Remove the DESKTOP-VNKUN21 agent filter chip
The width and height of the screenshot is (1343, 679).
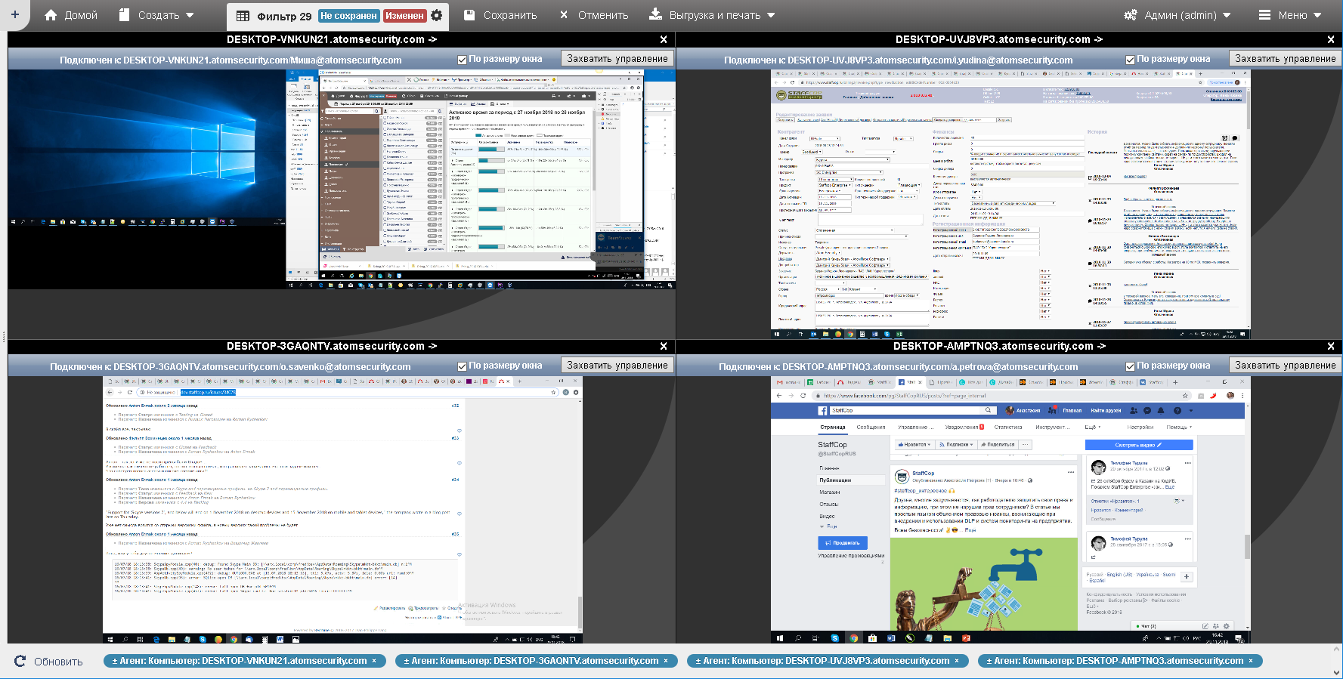pyautogui.click(x=373, y=661)
